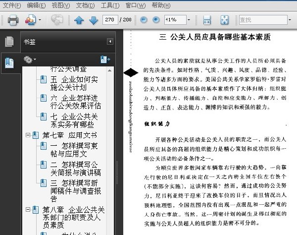Screen dimensions: 297x235
Task: Go to next page with down arrow
Action: [x=94, y=20]
